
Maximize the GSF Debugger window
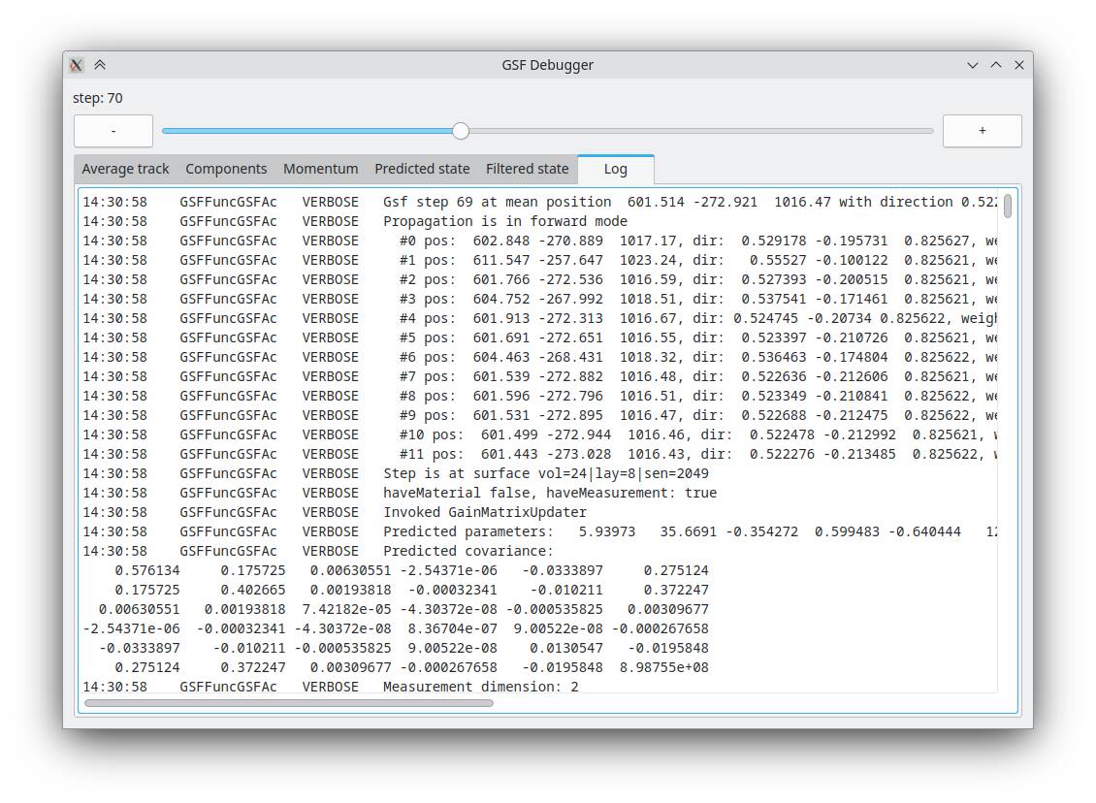(996, 65)
